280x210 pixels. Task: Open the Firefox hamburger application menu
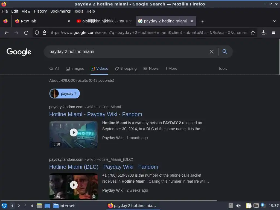point(273,33)
